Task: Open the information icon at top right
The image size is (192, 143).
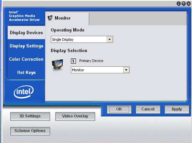Action: click(x=178, y=4)
